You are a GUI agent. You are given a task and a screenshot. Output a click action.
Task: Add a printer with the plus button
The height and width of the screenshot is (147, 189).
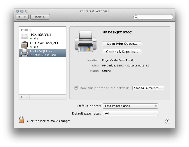22,97
